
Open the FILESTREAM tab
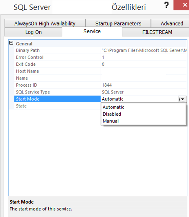156,32
